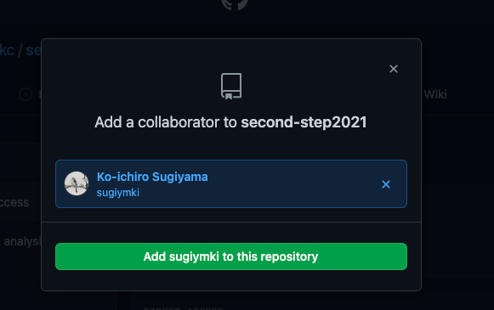494x310 pixels.
Task: Remove selected user sugiymki with the blue X
Action: click(x=386, y=184)
